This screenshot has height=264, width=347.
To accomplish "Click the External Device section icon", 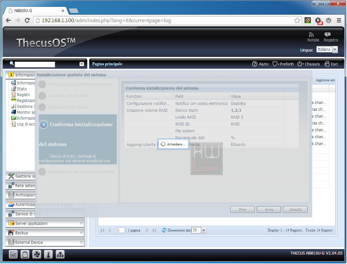I will (11, 242).
